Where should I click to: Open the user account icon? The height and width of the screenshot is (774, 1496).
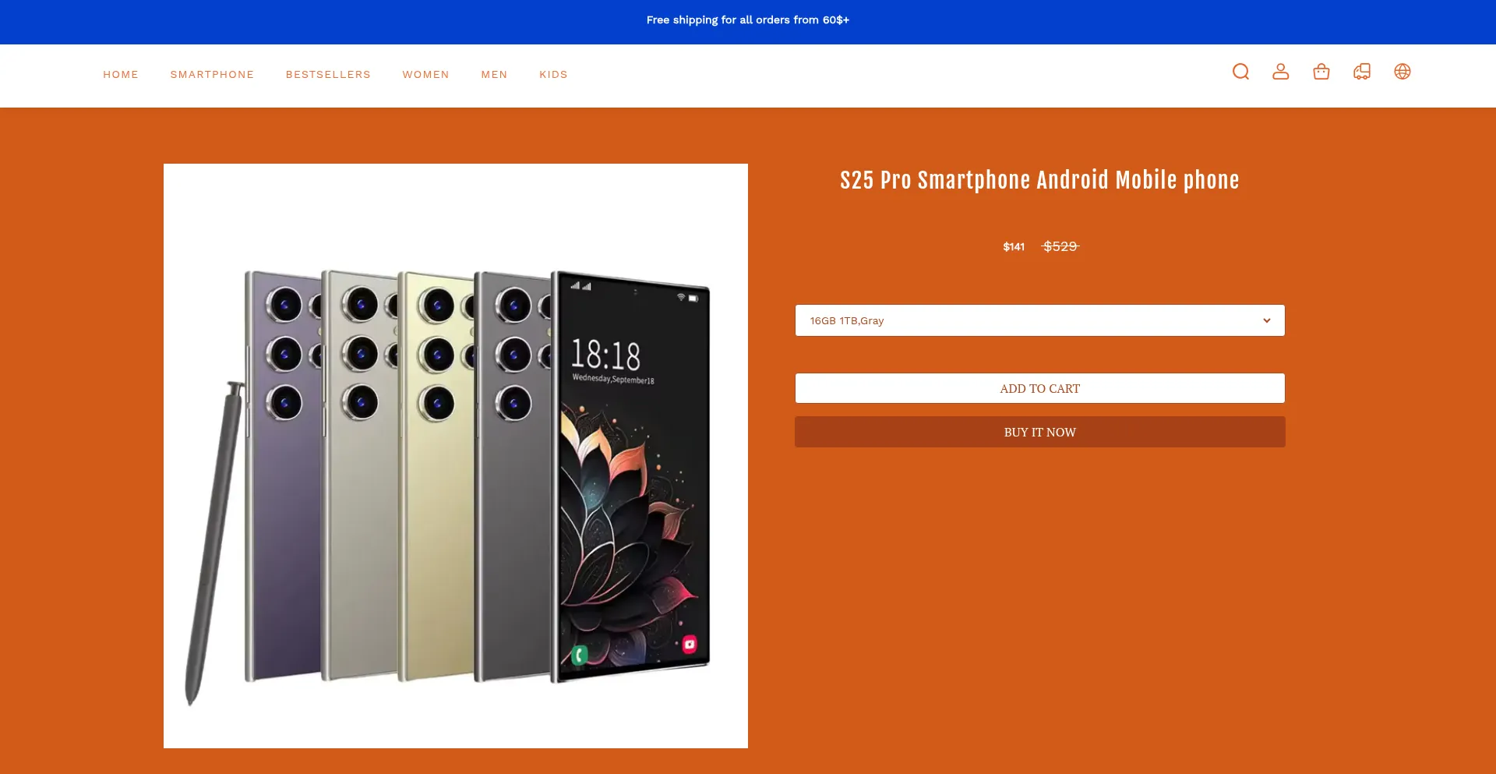click(1281, 72)
